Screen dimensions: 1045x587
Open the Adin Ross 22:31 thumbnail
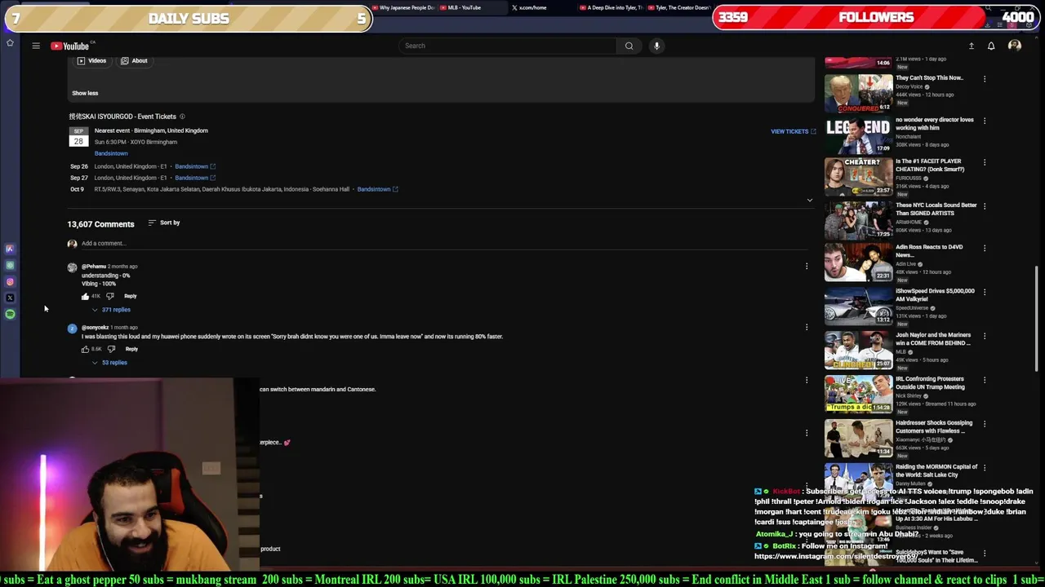click(x=858, y=263)
